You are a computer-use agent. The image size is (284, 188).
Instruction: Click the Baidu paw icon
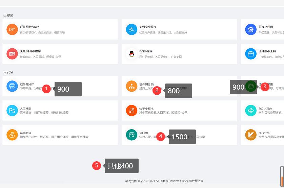(251, 29)
